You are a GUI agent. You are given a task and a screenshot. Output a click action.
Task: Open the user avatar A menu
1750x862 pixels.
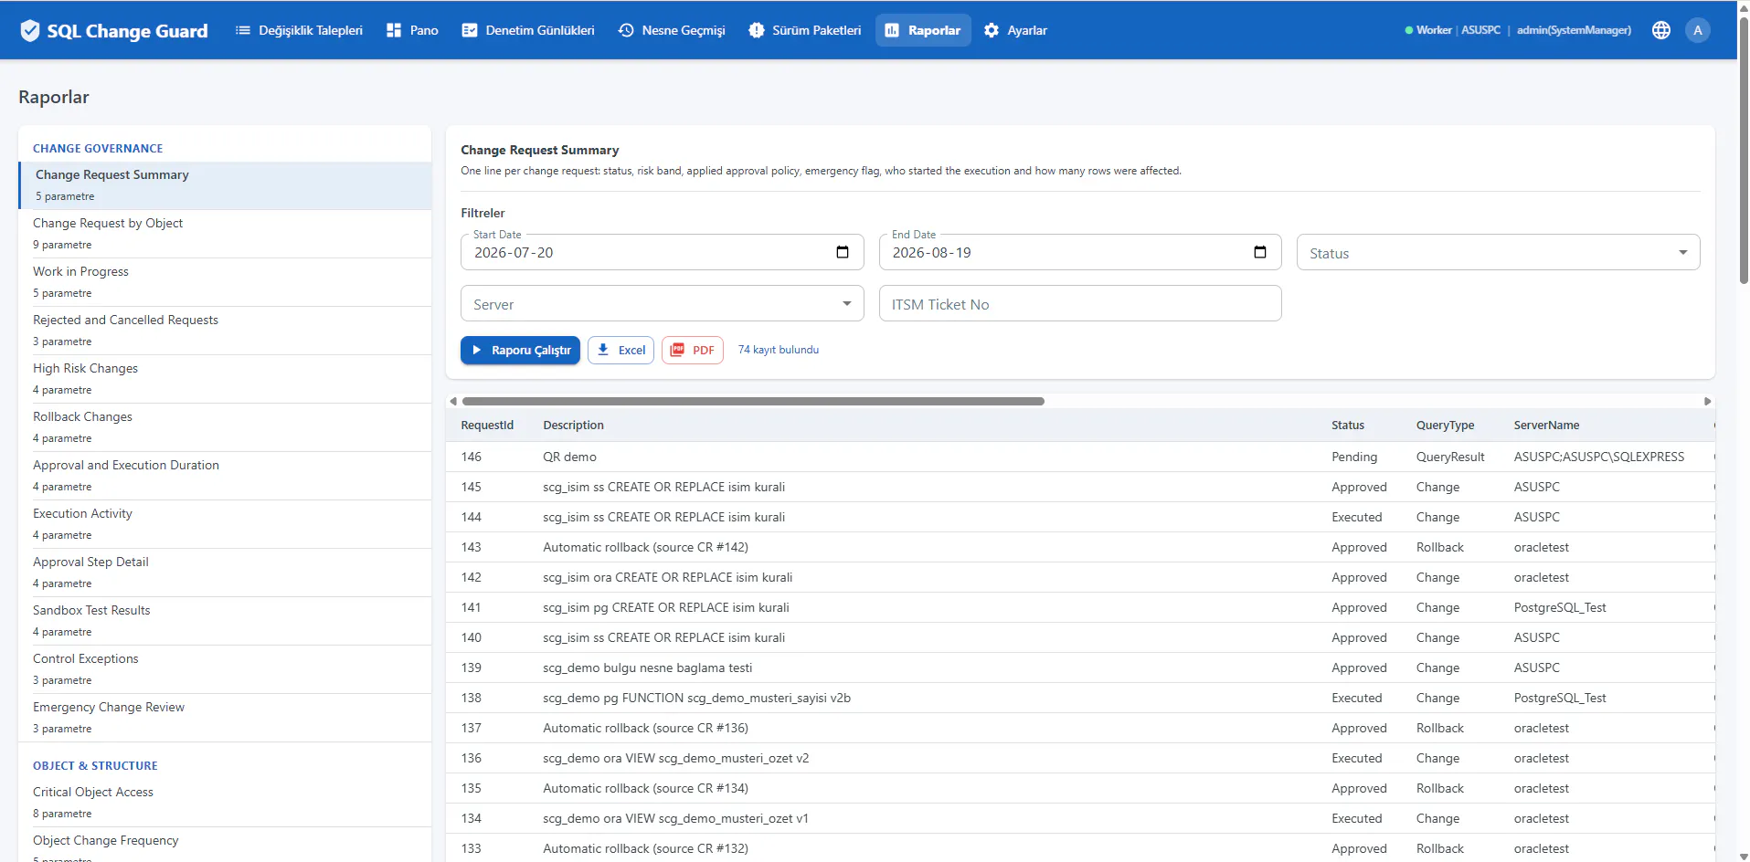tap(1698, 30)
